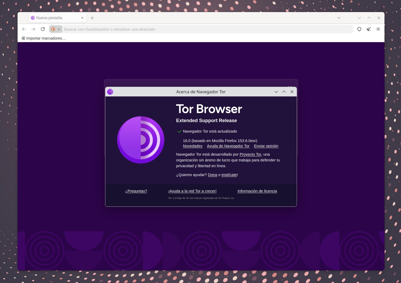This screenshot has width=401, height=283.
Task: Open the Novedades link
Action: [x=193, y=146]
